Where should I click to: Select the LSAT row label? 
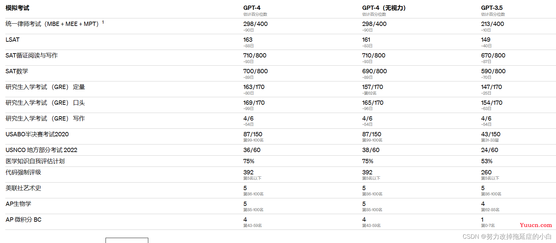(x=12, y=40)
